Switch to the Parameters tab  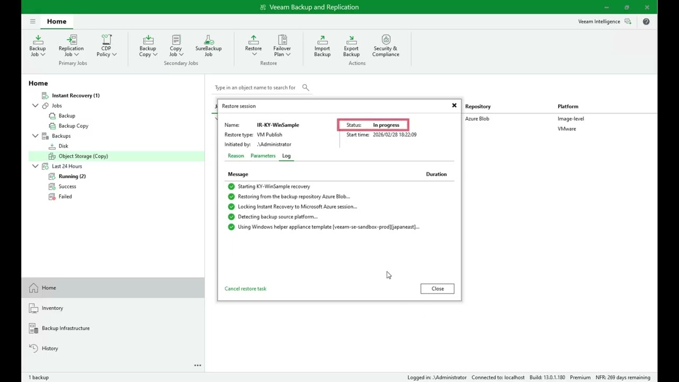click(263, 155)
